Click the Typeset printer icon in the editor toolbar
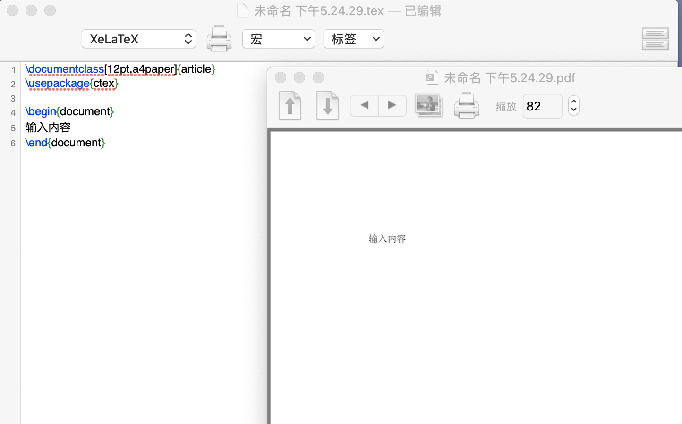 point(219,39)
